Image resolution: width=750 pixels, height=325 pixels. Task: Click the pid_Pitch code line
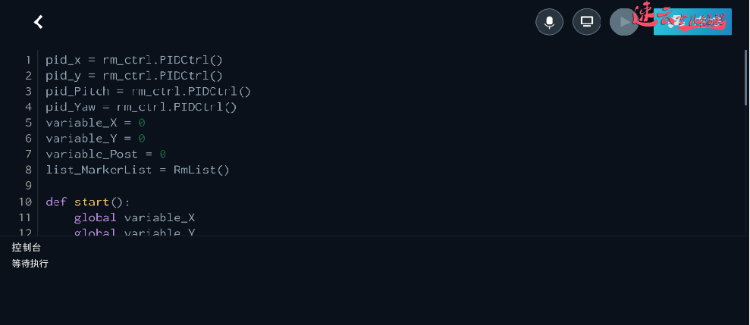(148, 91)
